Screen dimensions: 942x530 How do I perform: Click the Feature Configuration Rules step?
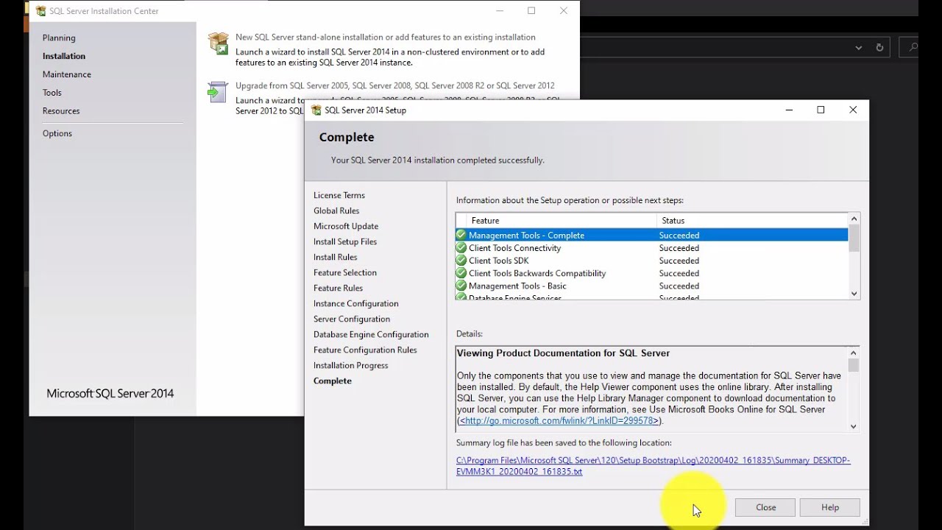[x=365, y=350]
